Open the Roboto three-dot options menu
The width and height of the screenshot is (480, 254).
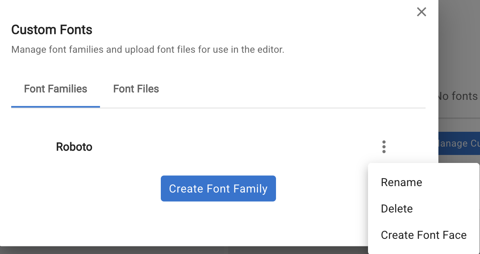[384, 147]
